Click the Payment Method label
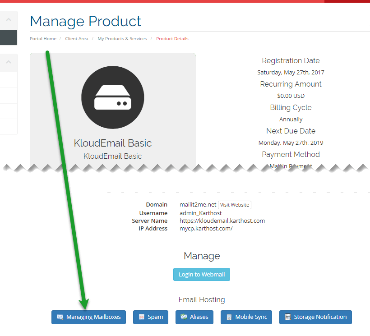 pos(291,154)
